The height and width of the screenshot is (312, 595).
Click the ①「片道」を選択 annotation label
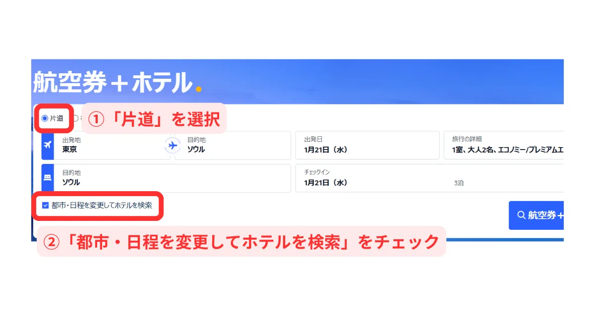[x=154, y=118]
